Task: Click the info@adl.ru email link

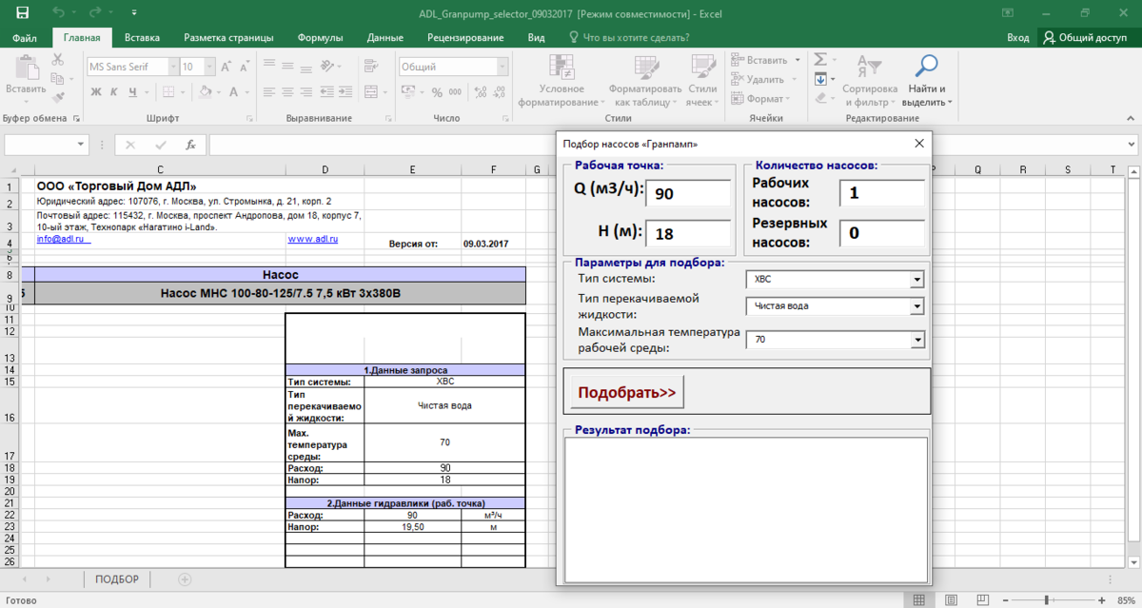Action: pyautogui.click(x=62, y=239)
